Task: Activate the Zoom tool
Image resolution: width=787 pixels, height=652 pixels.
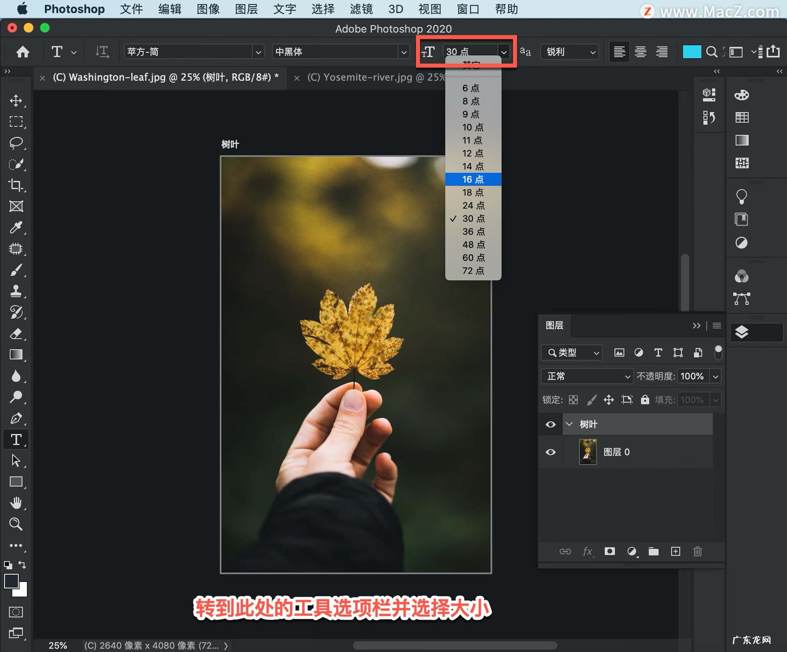Action: tap(16, 524)
